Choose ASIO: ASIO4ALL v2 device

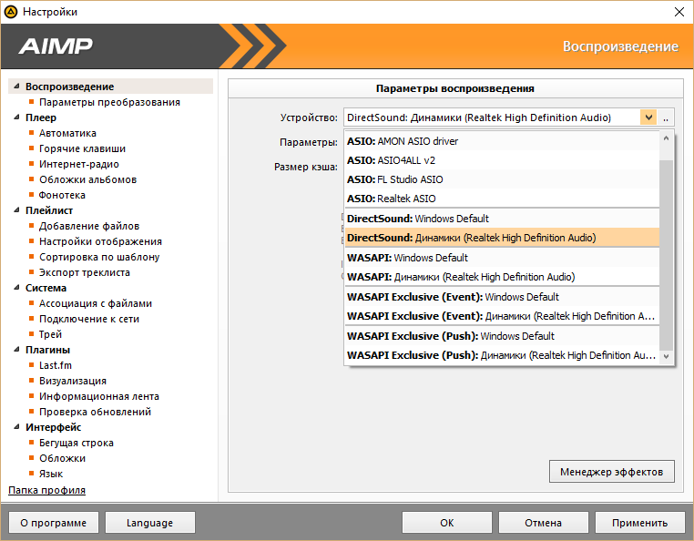click(502, 160)
